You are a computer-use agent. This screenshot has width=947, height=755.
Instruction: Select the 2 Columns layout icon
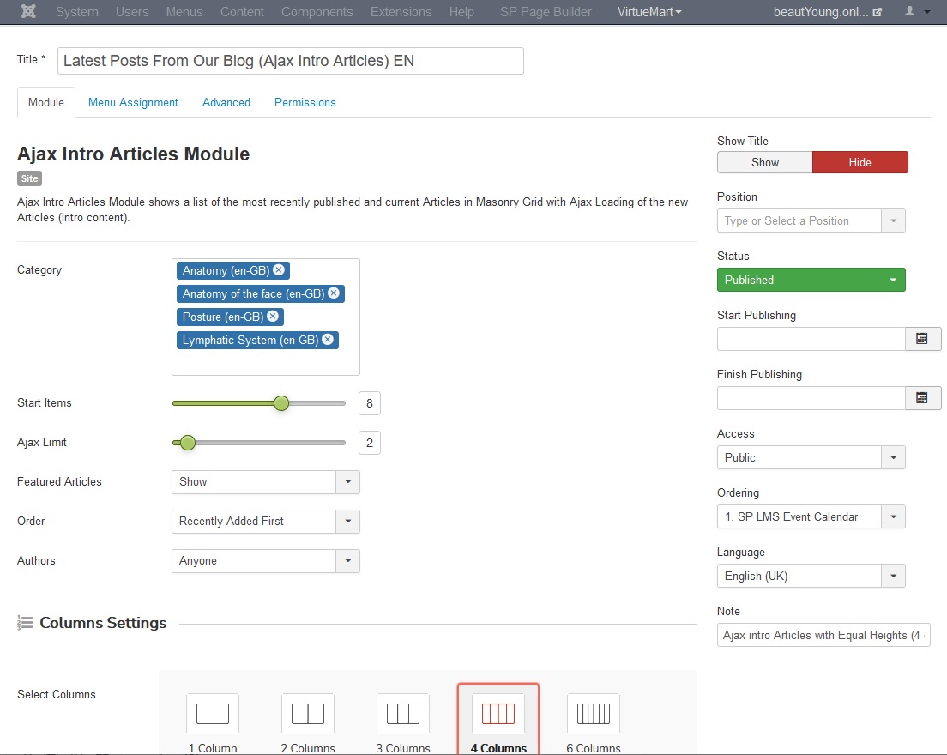click(307, 713)
